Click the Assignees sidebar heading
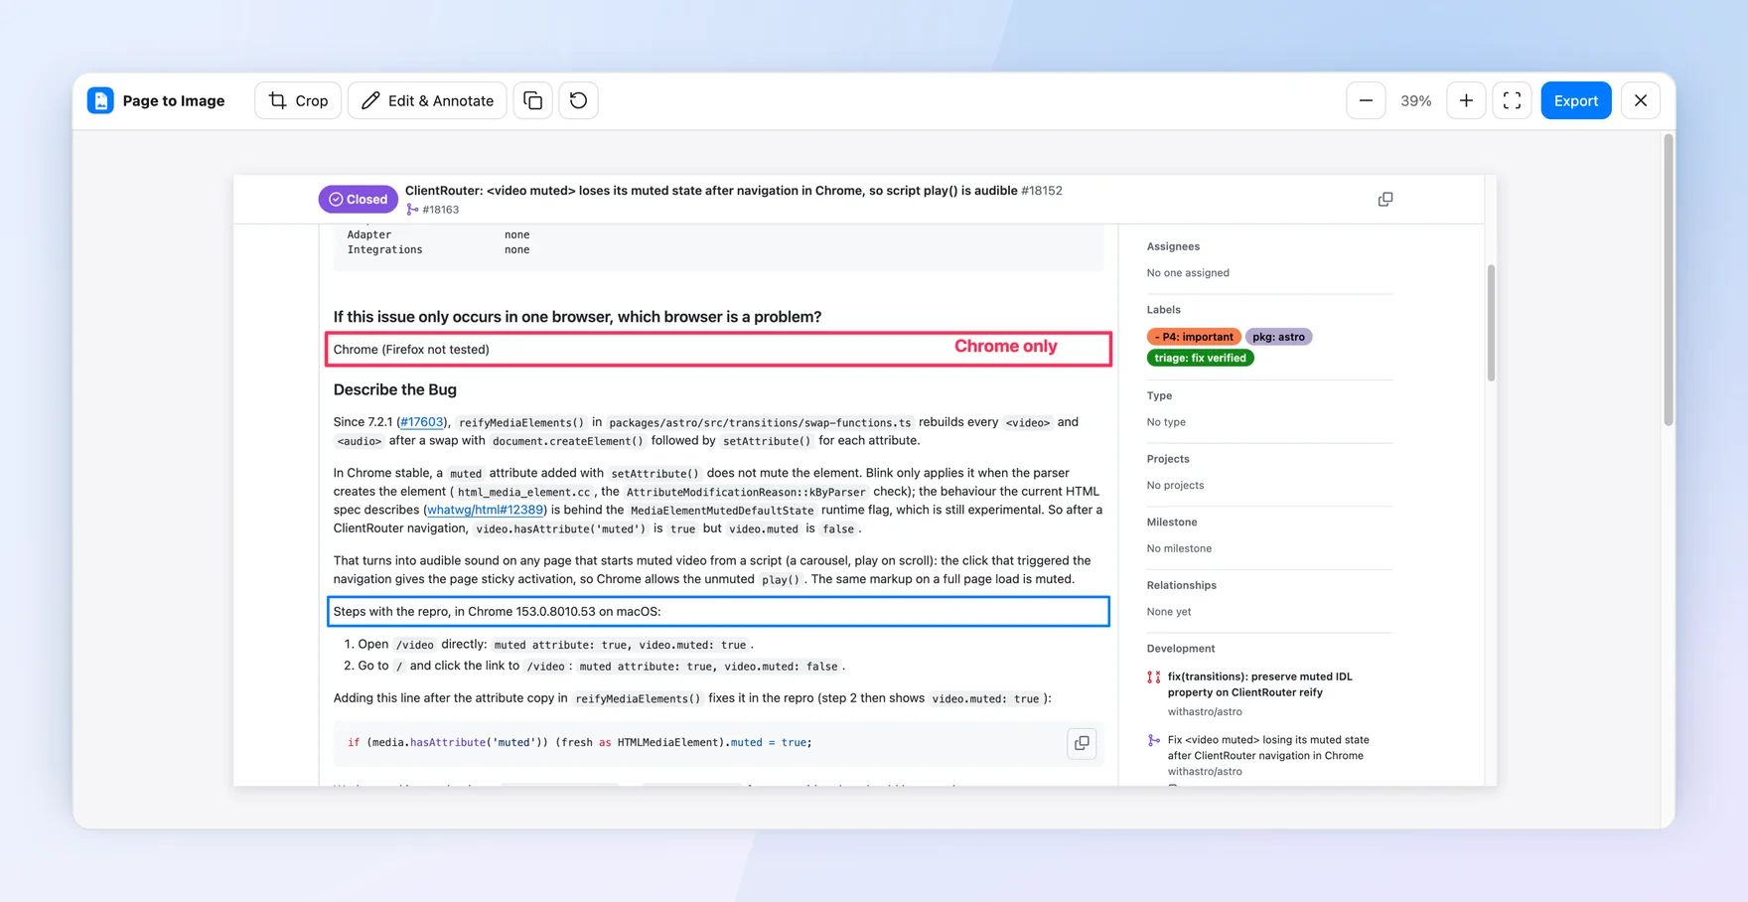This screenshot has height=902, width=1748. pos(1173,246)
